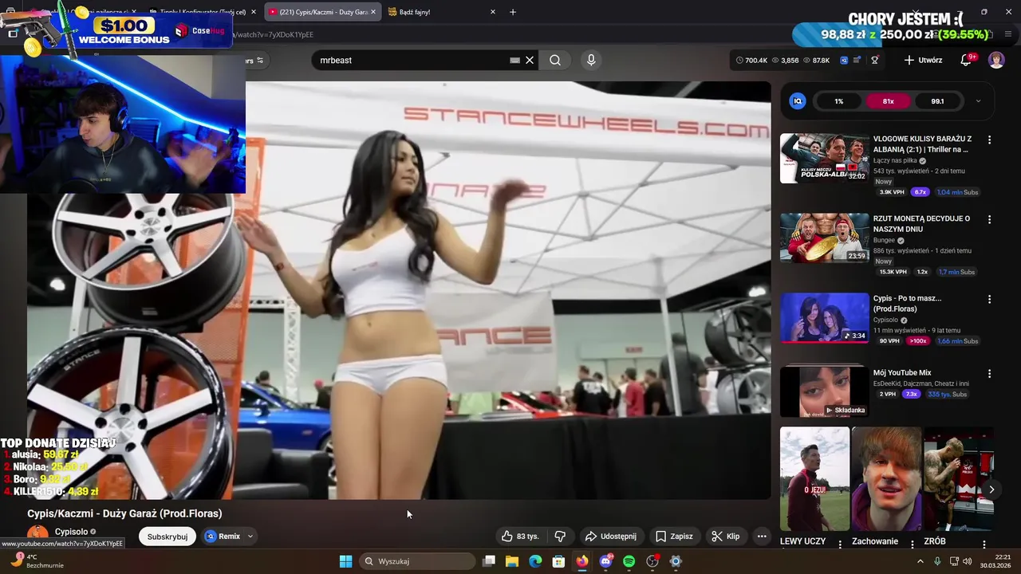Open the LEWY UCZY short thumbnail
1021x574 pixels.
point(814,478)
